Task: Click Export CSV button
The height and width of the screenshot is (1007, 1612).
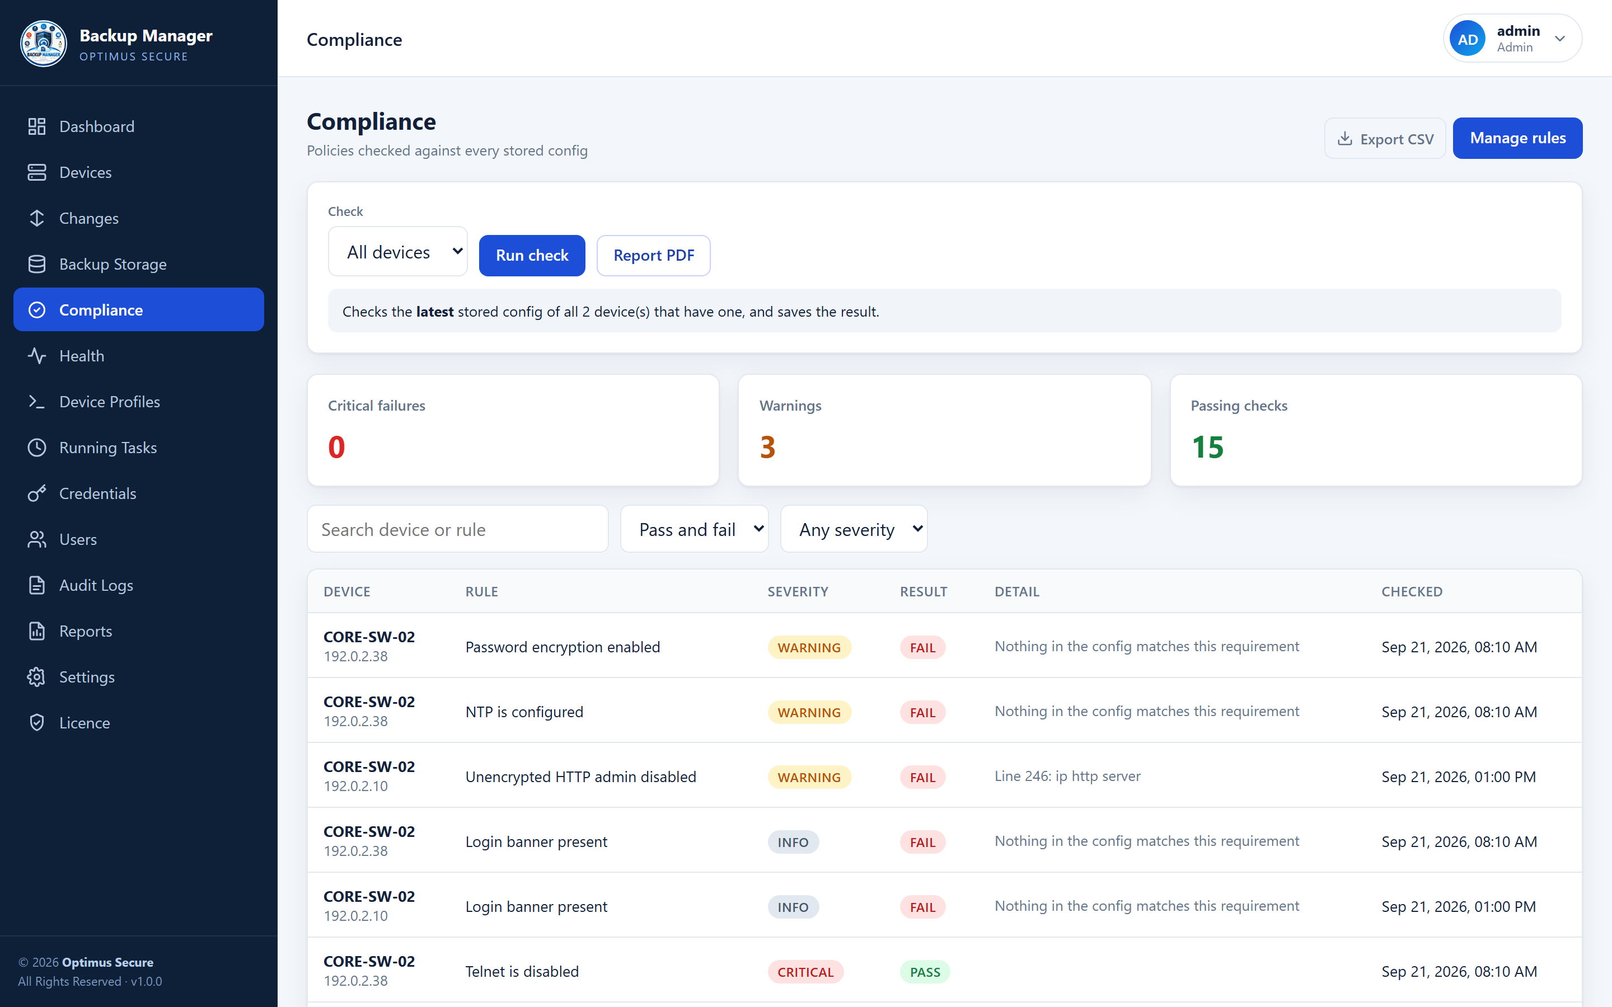Action: click(x=1385, y=139)
